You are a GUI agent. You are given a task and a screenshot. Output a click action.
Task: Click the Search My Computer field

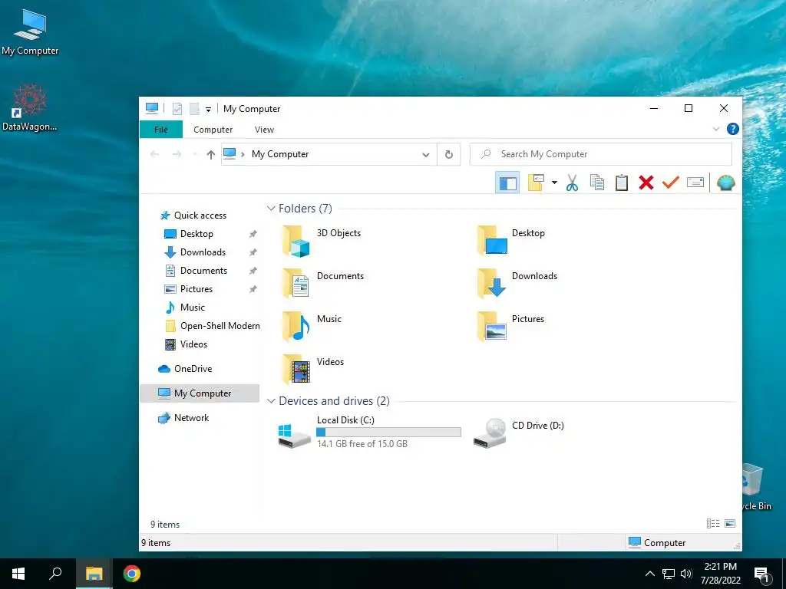pyautogui.click(x=600, y=154)
